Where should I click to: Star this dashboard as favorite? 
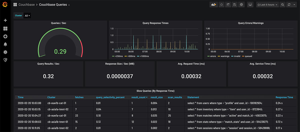[221, 4]
